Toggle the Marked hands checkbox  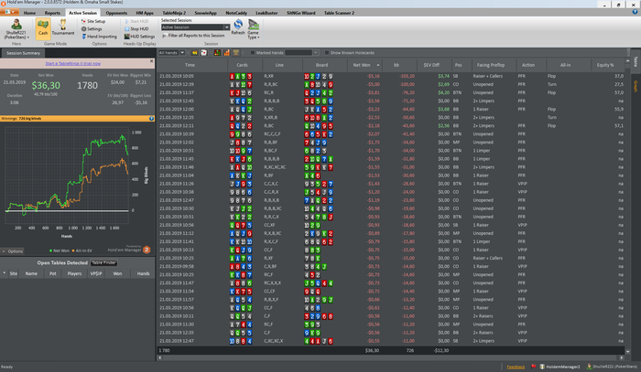point(253,53)
